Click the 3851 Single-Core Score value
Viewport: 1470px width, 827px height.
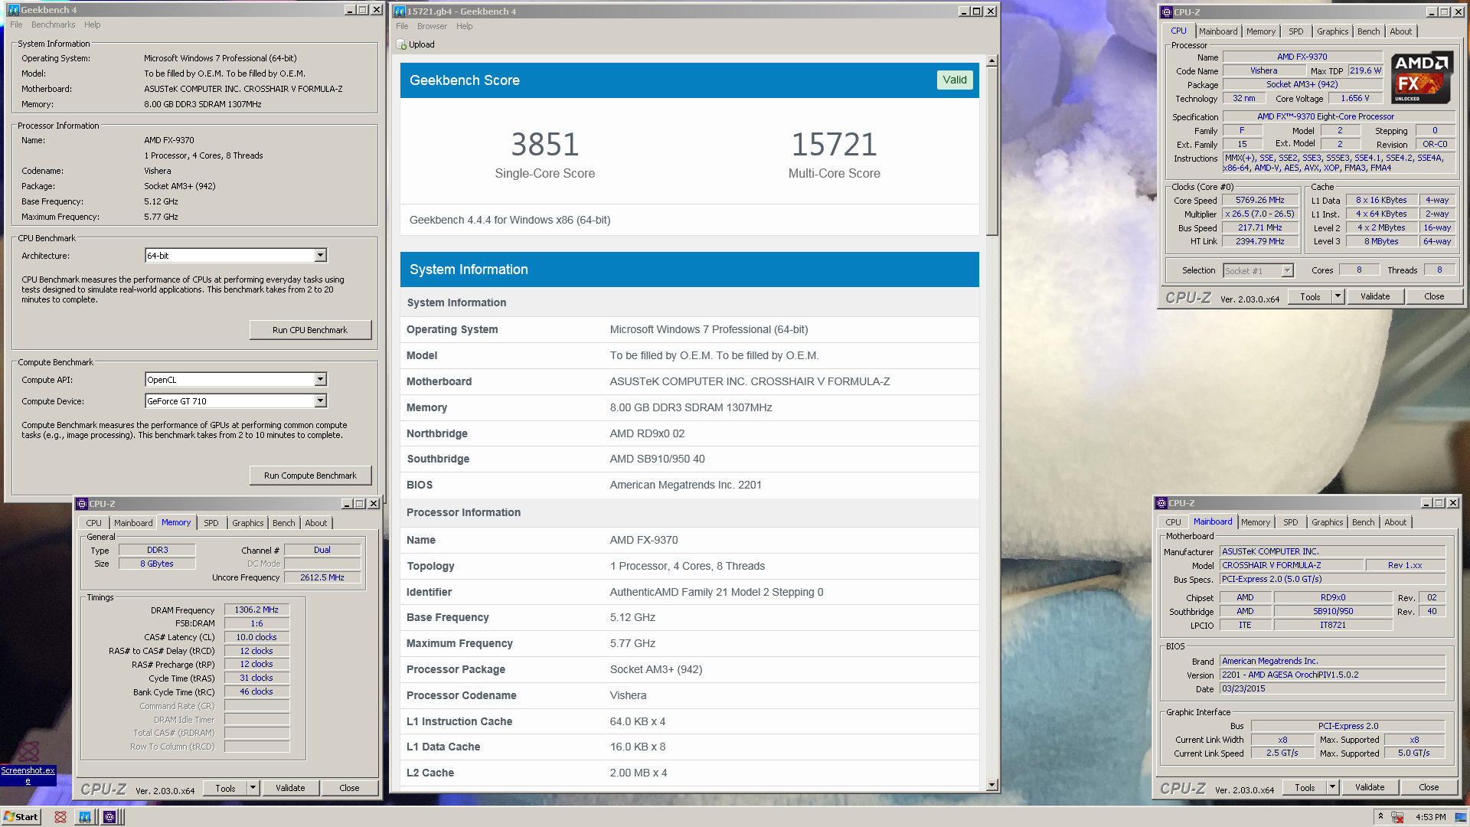pos(544,144)
